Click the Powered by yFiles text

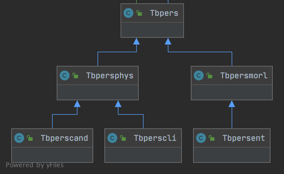click(35, 165)
